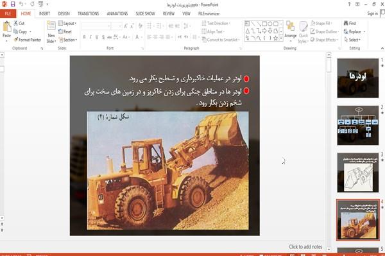Open Quick Styles gallery
The height and width of the screenshot is (256, 385).
click(304, 32)
